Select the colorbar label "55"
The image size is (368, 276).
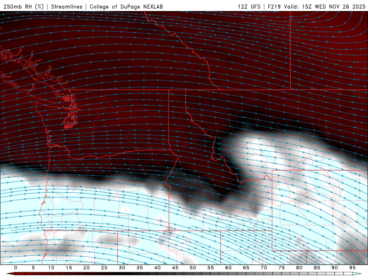coord(211,268)
